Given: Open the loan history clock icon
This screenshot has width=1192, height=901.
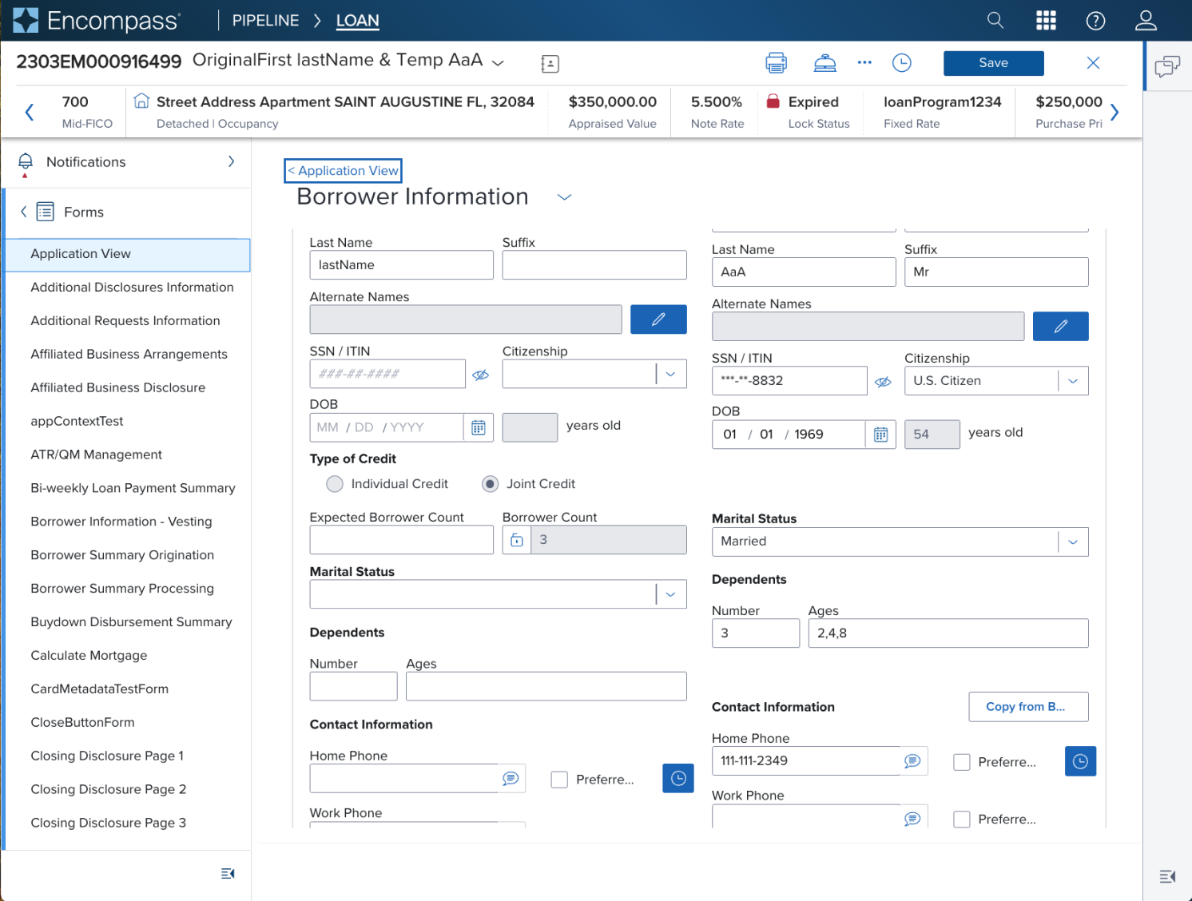Looking at the screenshot, I should 901,63.
